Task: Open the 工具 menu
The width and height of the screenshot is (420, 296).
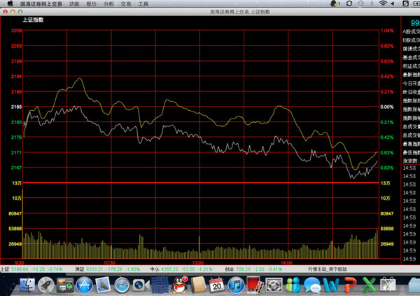Action: pyautogui.click(x=143, y=4)
